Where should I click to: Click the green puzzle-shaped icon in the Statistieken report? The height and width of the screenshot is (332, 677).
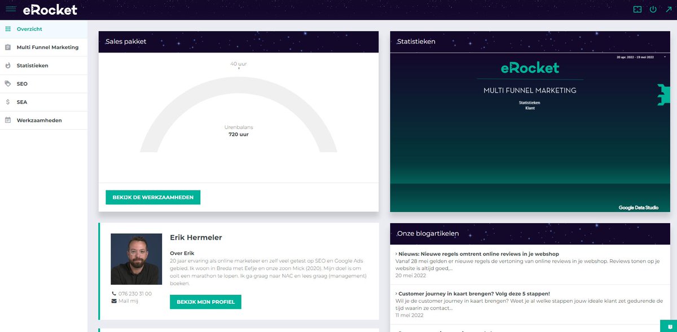tap(663, 94)
